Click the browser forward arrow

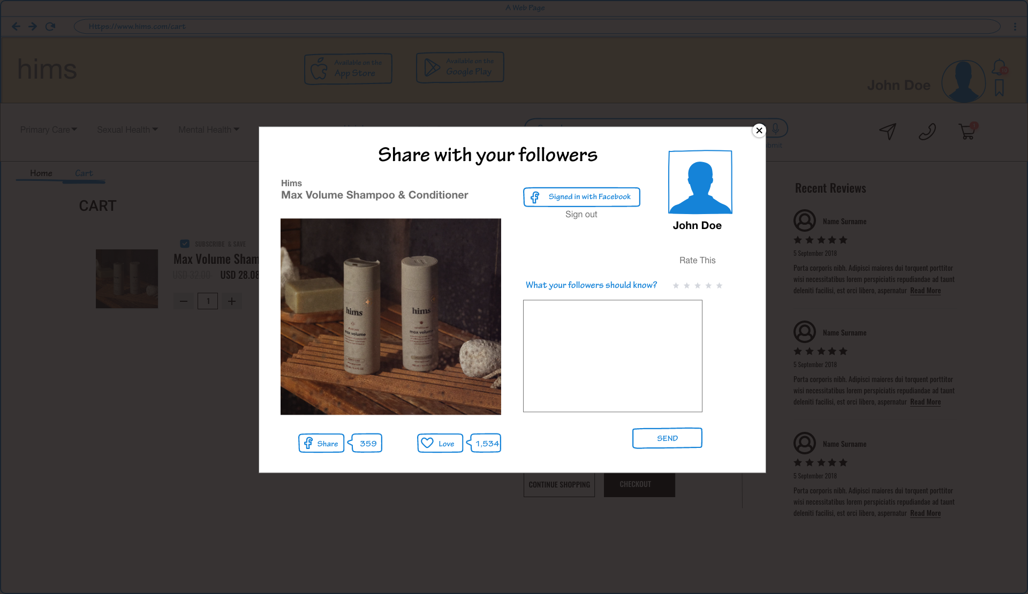(x=33, y=26)
